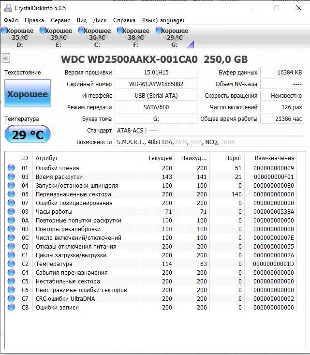Click status orb for Переназначенные сектора
This screenshot has width=310, height=355.
coord(11,194)
